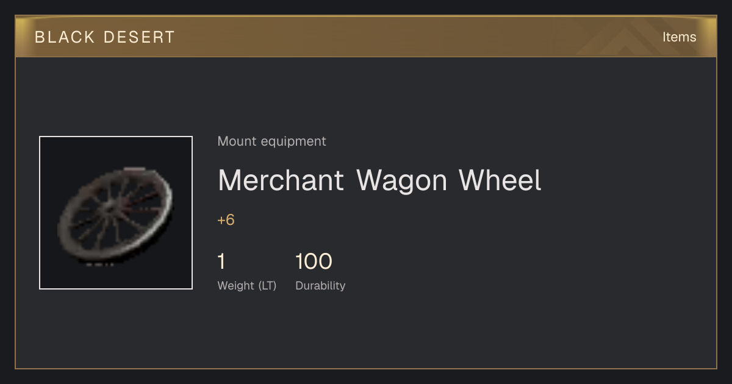Image resolution: width=732 pixels, height=384 pixels.
Task: Click the Durability label
Action: click(x=320, y=285)
